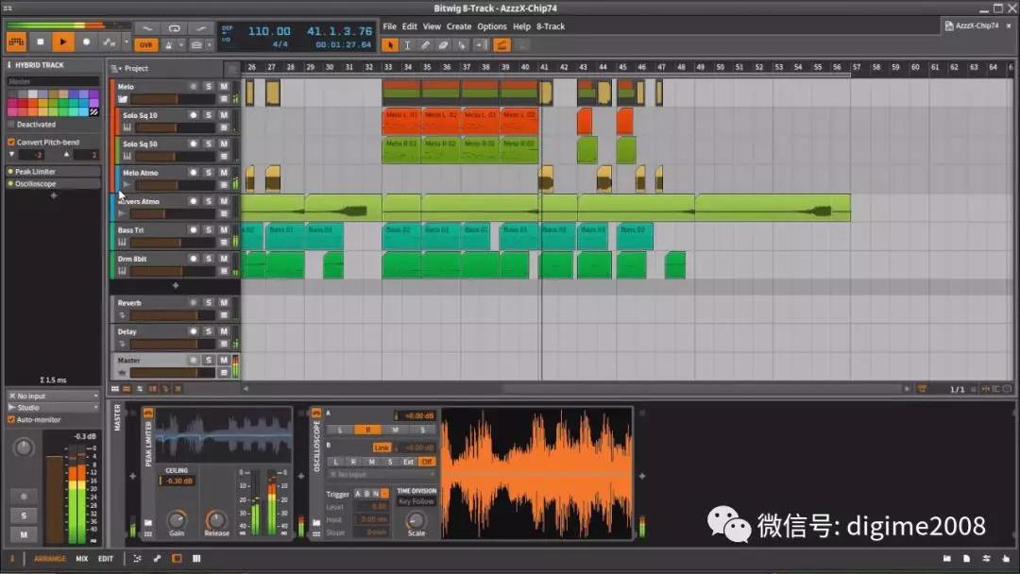Select the Pointer tool
Viewport: 1020px width, 574px height.
point(390,45)
